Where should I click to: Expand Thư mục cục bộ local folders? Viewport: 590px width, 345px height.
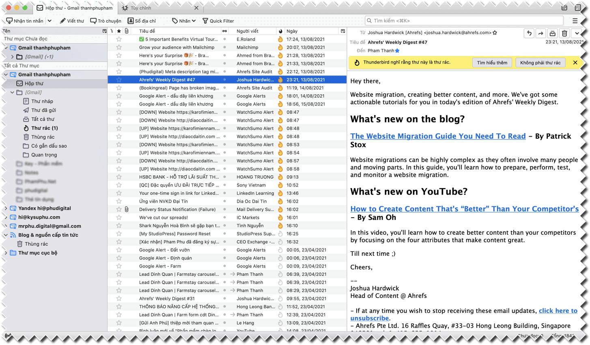[6, 253]
